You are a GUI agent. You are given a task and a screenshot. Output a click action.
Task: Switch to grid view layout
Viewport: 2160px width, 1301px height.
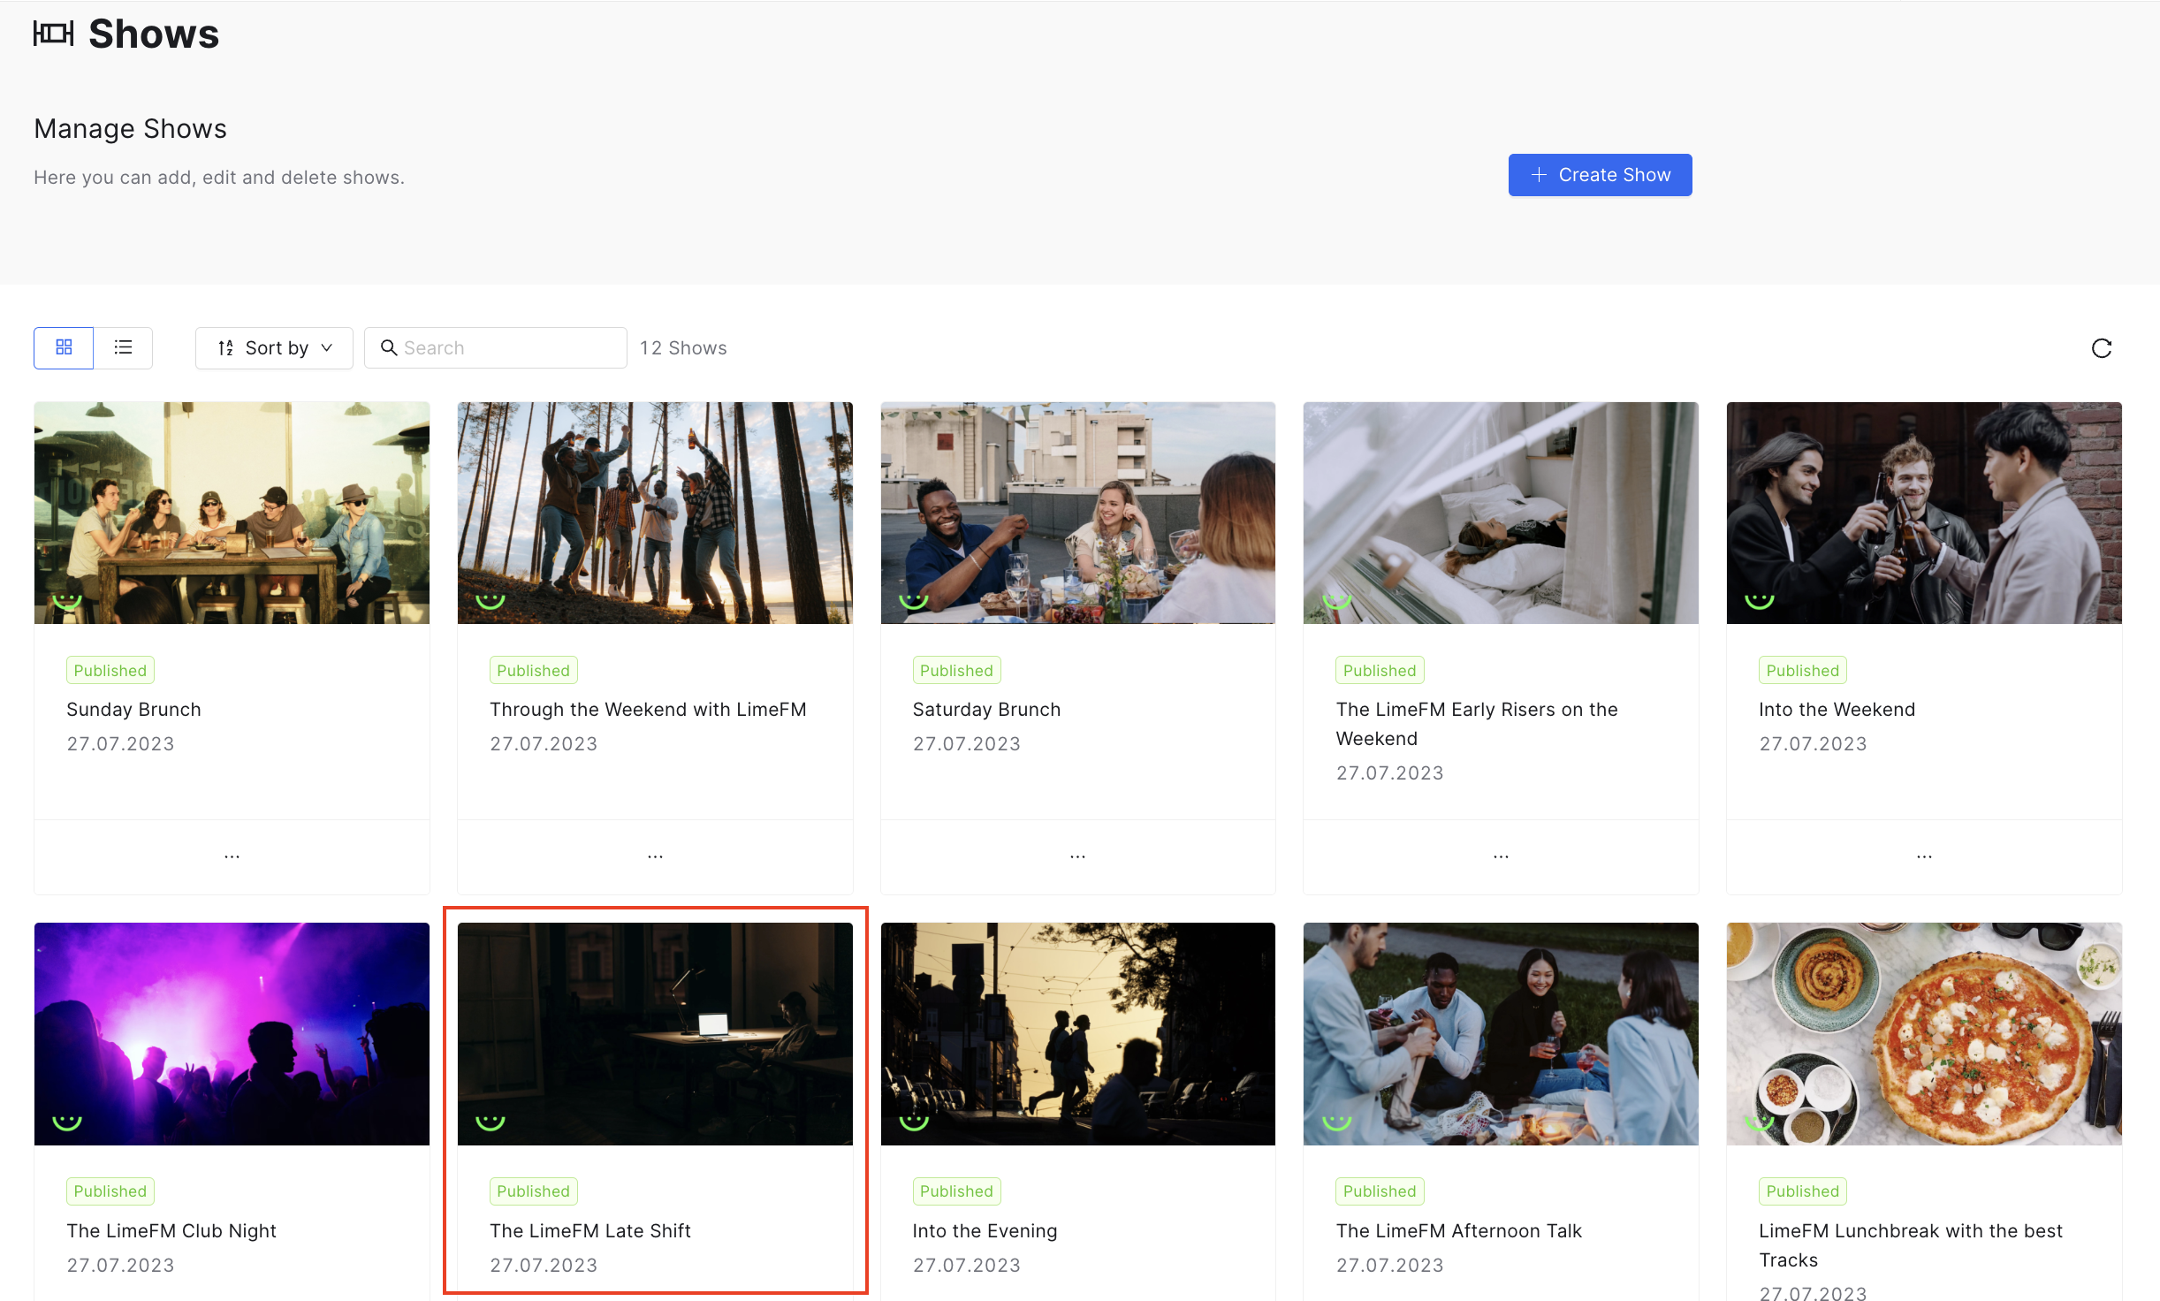64,347
